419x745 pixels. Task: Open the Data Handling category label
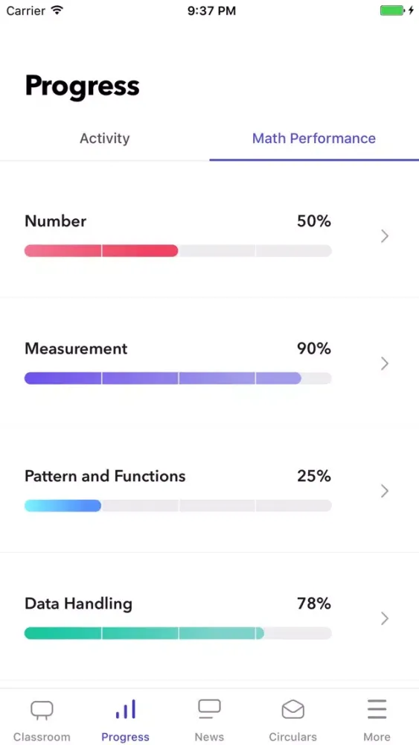point(78,604)
